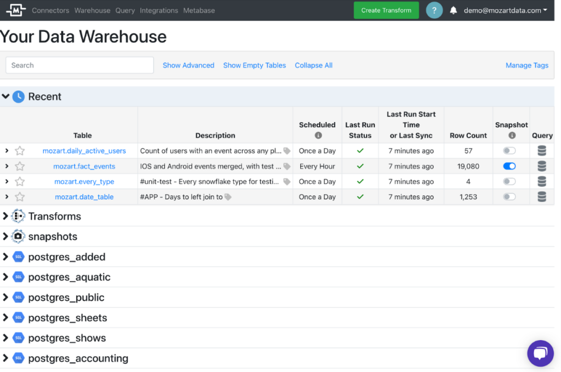Click the tag icon on mozart.date_table description

(228, 197)
